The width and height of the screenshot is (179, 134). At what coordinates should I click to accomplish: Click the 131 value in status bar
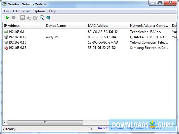click(x=89, y=129)
